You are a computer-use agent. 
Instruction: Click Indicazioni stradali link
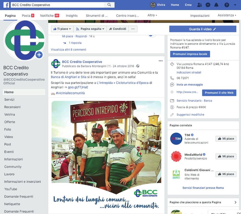189,72
